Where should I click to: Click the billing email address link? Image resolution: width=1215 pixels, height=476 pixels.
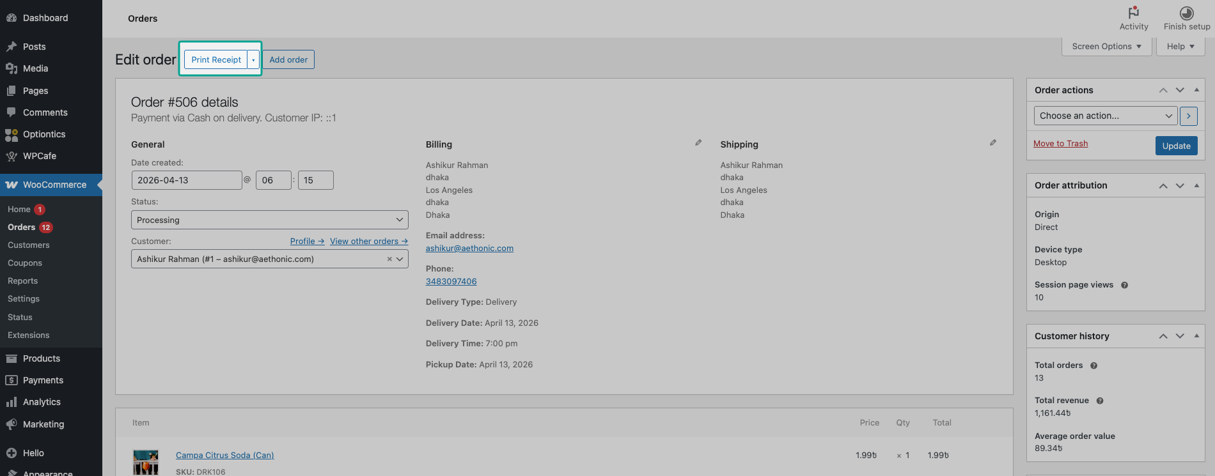coord(469,248)
